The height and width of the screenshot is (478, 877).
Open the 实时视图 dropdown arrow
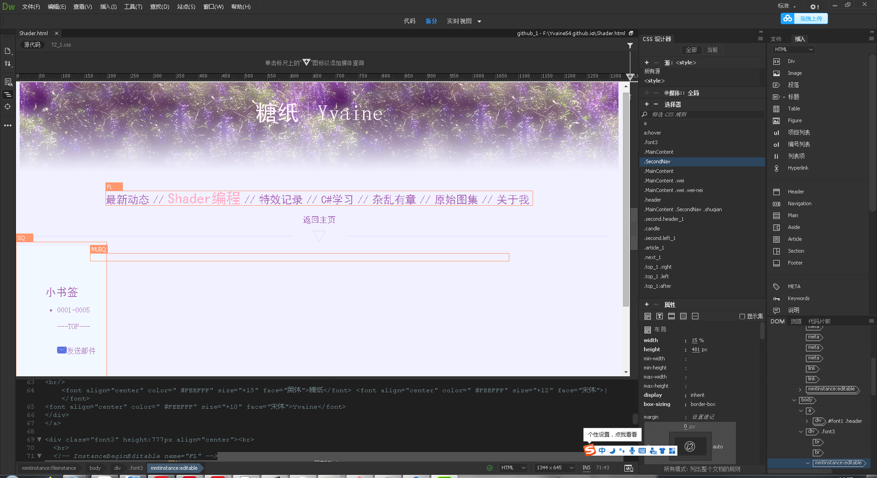point(479,21)
